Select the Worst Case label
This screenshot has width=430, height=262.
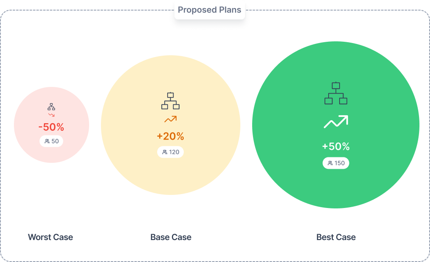click(50, 237)
